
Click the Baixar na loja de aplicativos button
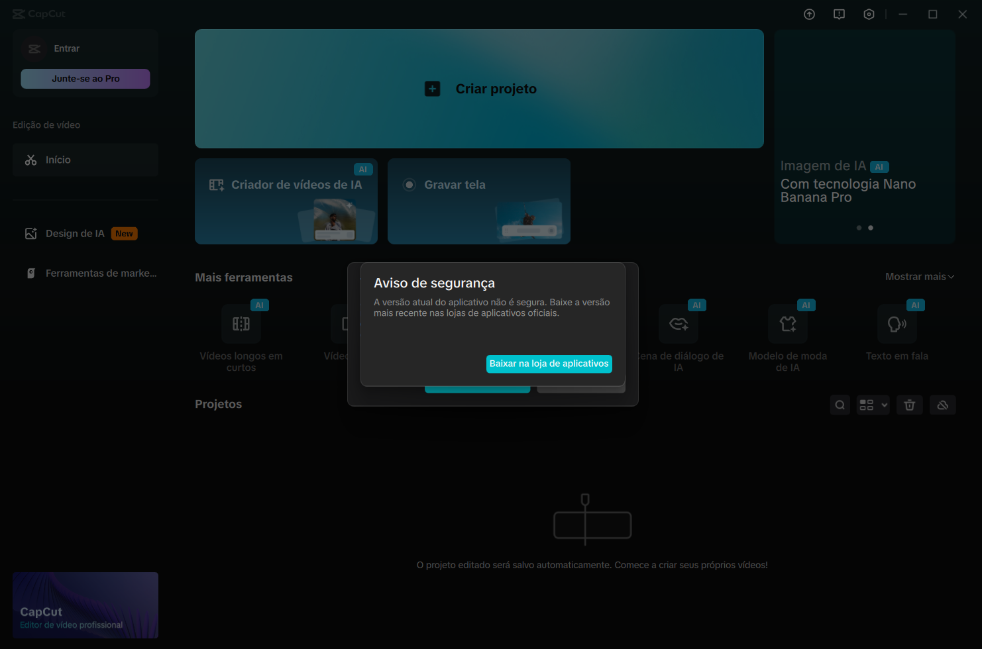click(549, 364)
